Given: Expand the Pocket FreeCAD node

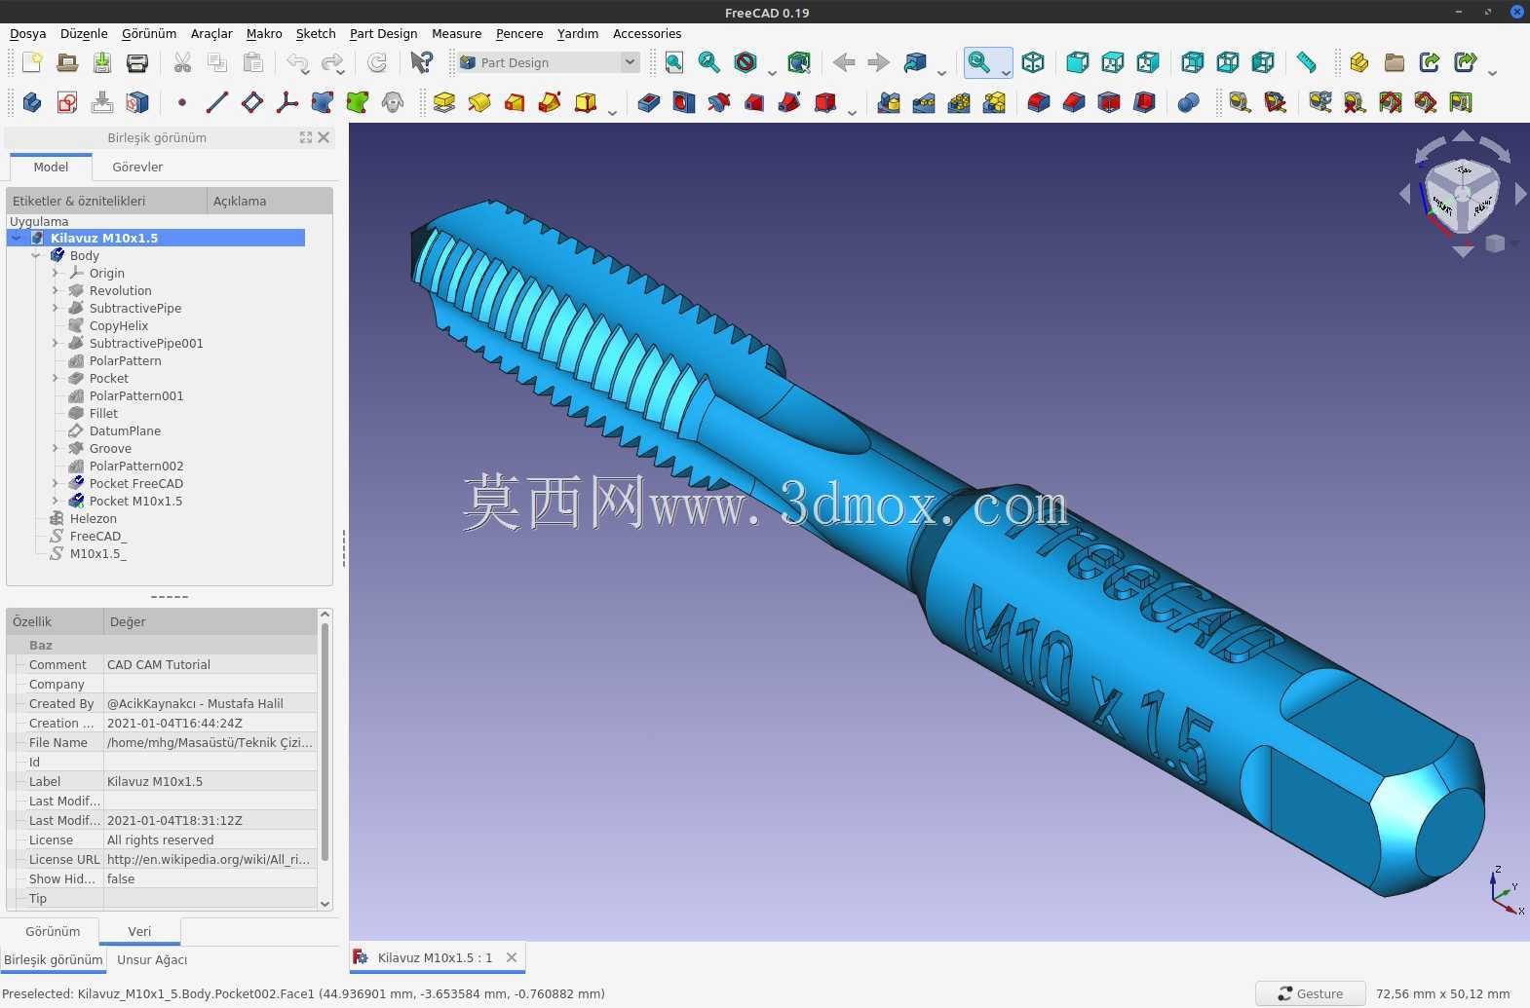Looking at the screenshot, I should click(x=56, y=483).
